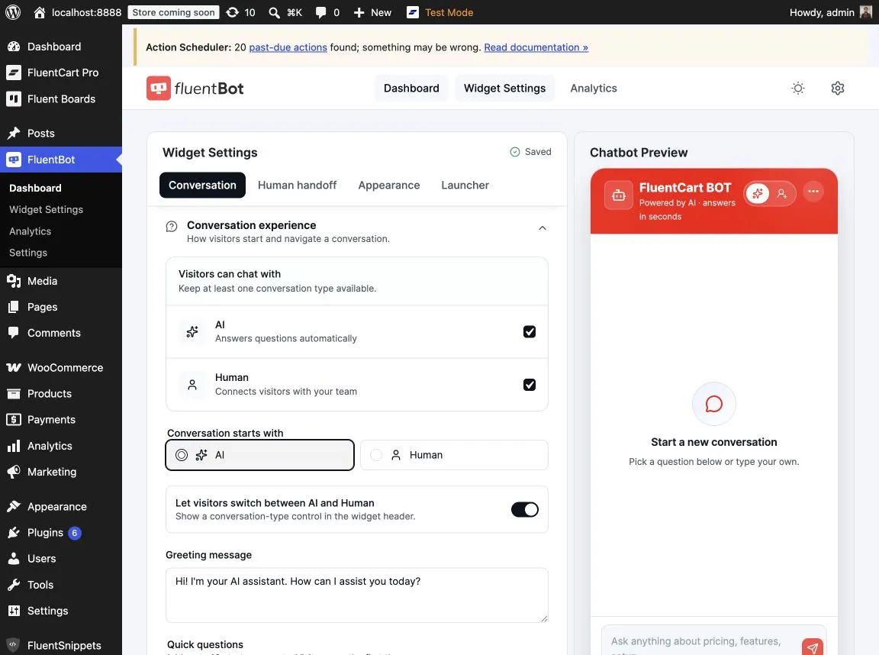The height and width of the screenshot is (655, 879).
Task: Uncheck the Human conversation type checkbox
Action: click(x=530, y=385)
